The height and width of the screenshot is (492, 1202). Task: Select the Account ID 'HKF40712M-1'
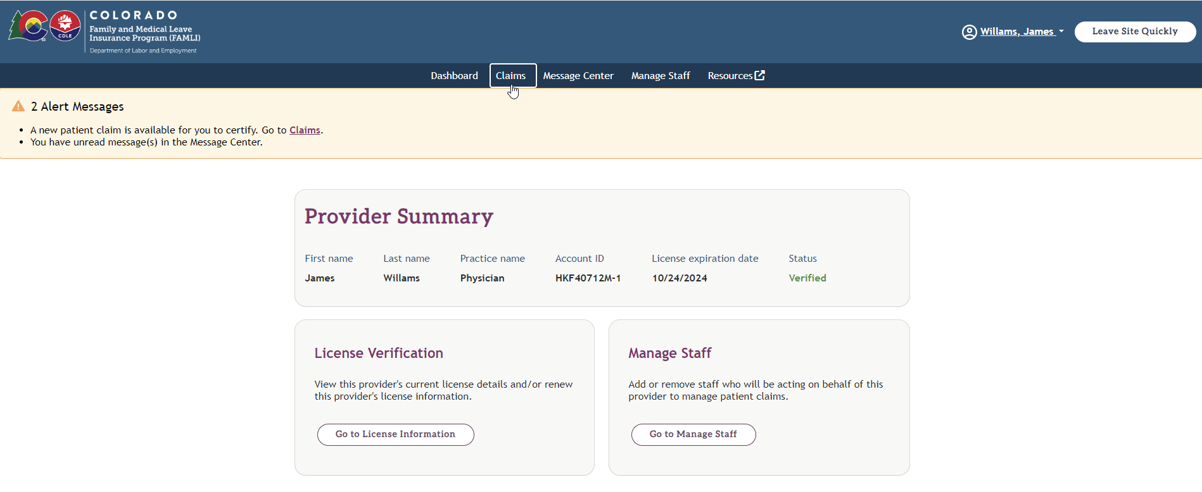click(x=588, y=278)
